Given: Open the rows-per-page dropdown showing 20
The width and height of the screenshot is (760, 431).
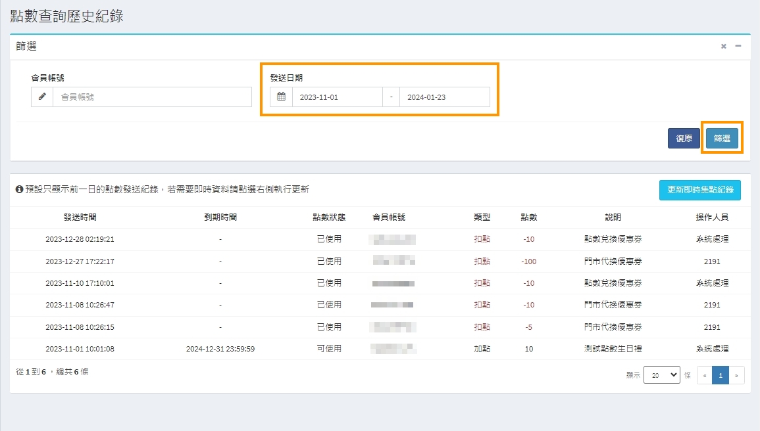Looking at the screenshot, I should (661, 374).
